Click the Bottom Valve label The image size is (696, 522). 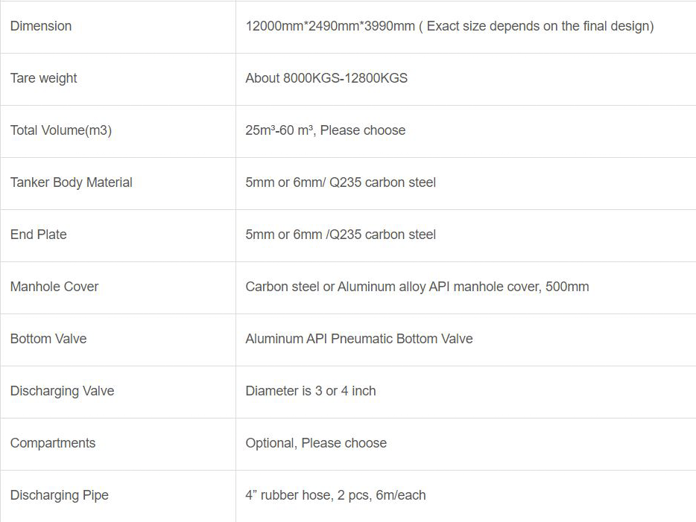coord(48,339)
